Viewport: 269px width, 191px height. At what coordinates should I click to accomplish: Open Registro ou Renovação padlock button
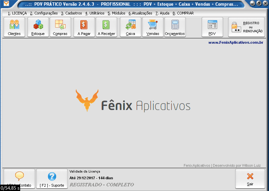246,27
